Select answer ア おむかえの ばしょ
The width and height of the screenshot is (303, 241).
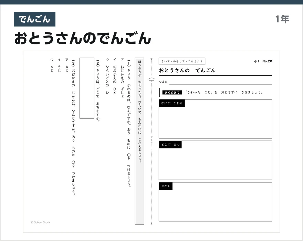(122, 78)
